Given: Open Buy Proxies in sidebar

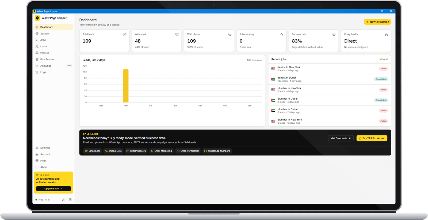Looking at the screenshot, I should [53, 59].
